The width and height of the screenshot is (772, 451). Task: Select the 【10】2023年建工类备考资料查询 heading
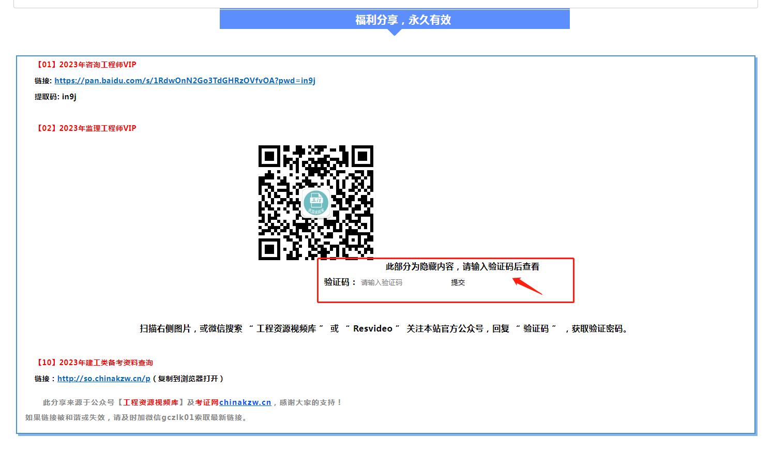point(94,363)
